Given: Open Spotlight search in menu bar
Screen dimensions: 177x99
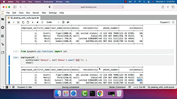Looking at the screenshot, I should (x=144, y=2).
